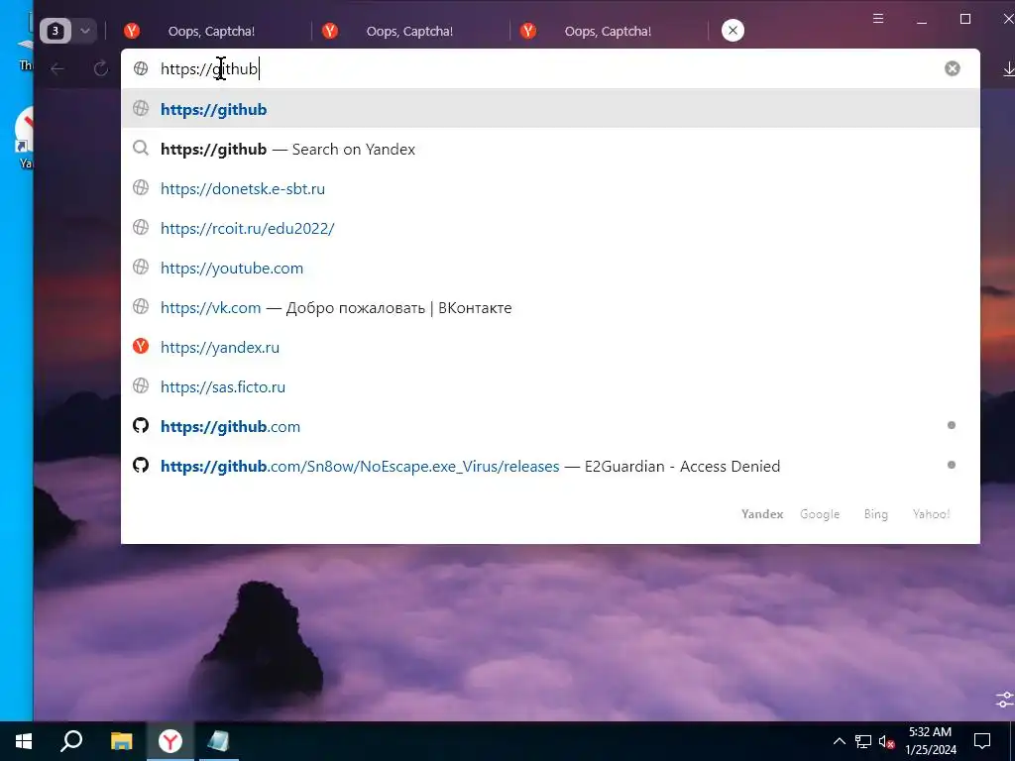The height and width of the screenshot is (761, 1015).
Task: Open the notepad-like app in taskbar
Action: tap(219, 741)
